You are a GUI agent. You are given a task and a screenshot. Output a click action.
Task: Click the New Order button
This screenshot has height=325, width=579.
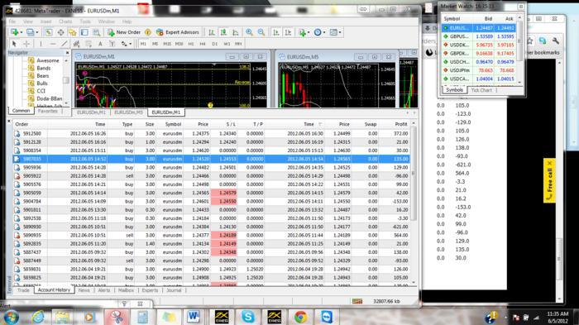point(124,32)
